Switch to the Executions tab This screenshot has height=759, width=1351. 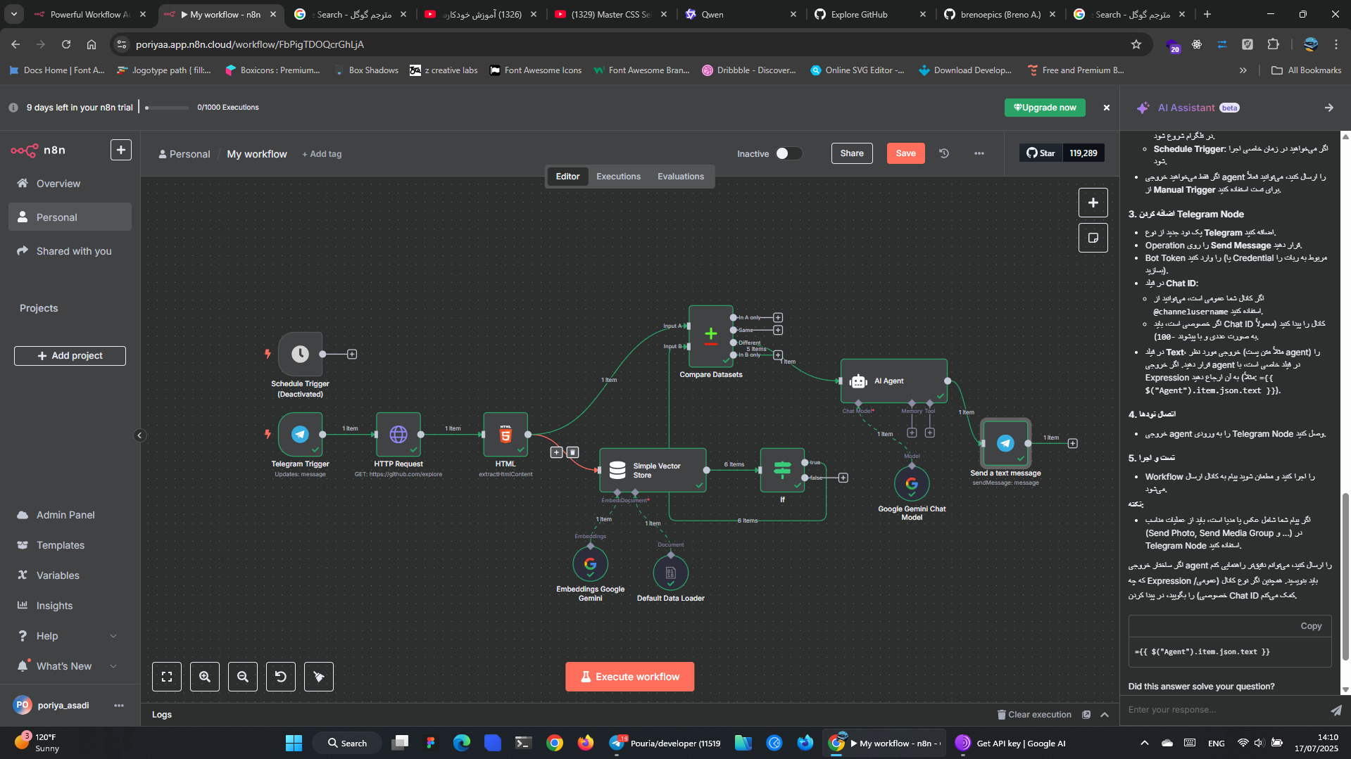tap(618, 177)
